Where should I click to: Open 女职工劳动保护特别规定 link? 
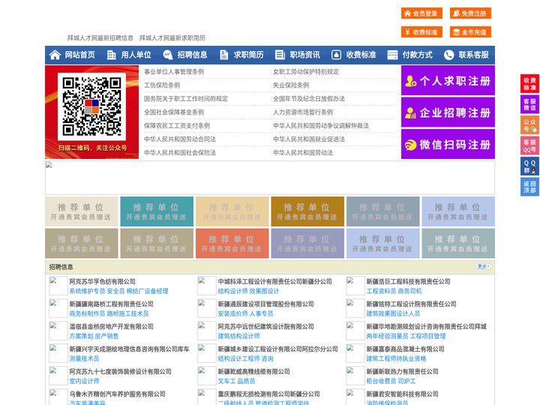[x=306, y=72]
